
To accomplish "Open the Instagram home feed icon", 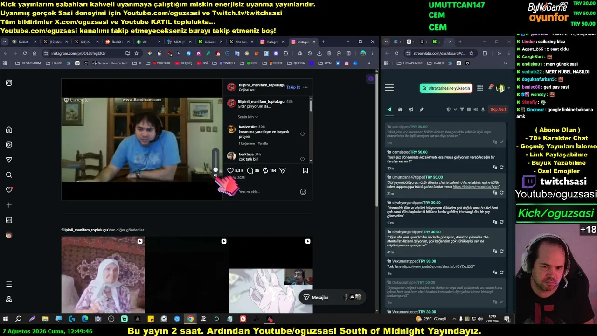I will pos(9,130).
